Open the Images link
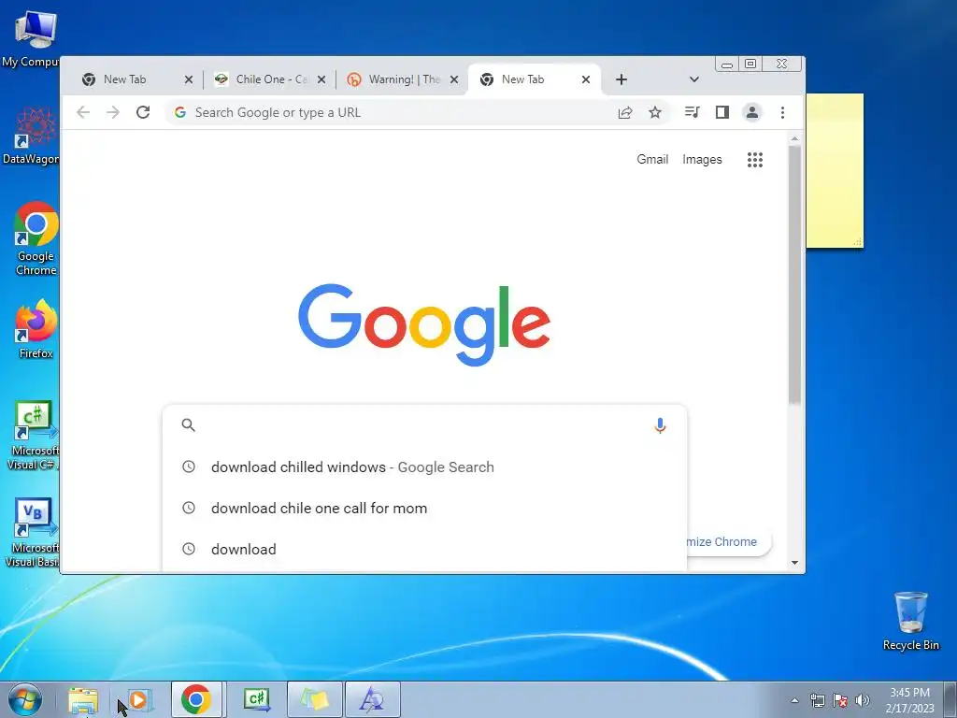Viewport: 957px width, 718px height. click(702, 159)
